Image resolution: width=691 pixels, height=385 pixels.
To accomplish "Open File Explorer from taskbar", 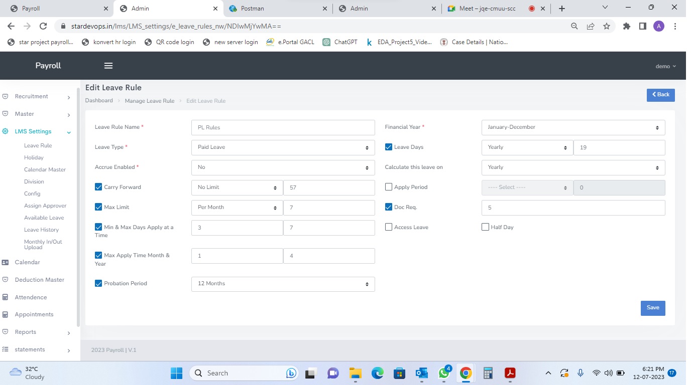I will 356,373.
